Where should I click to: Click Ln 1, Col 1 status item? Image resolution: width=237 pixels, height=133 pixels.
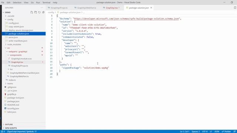click(x=184, y=132)
